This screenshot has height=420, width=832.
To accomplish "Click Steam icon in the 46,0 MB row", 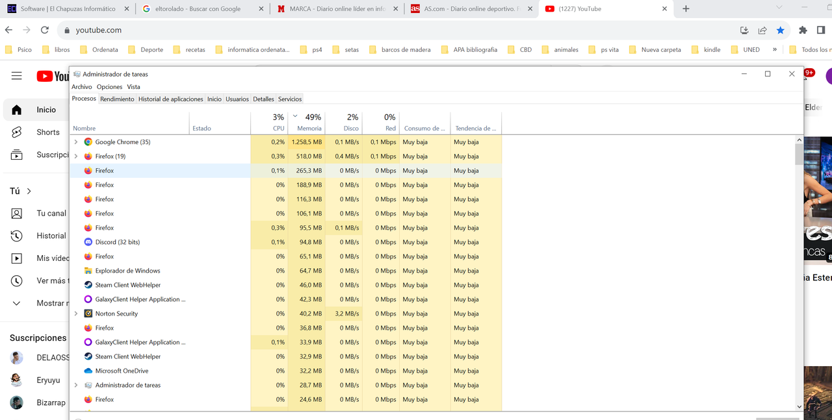I will coord(88,285).
